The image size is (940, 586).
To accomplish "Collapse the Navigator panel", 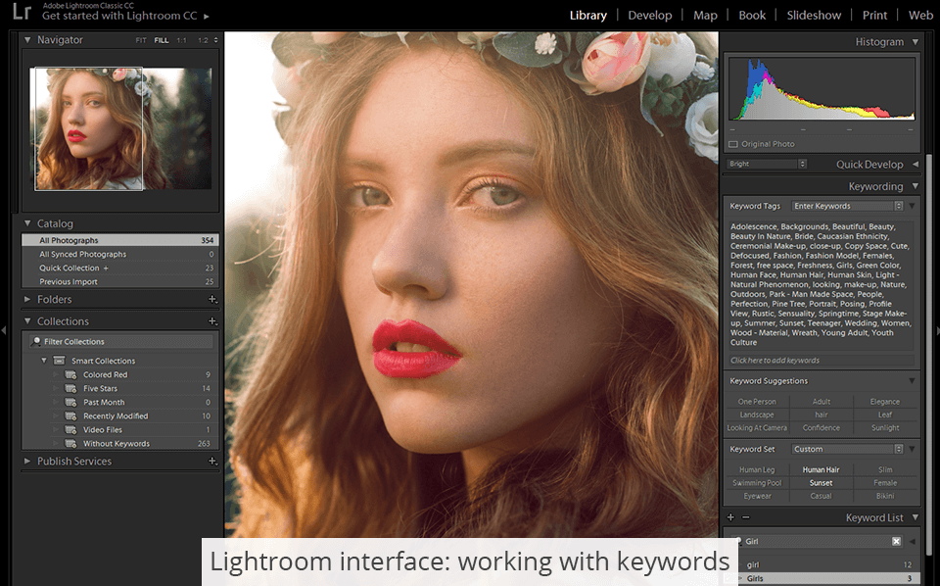I will tap(27, 39).
